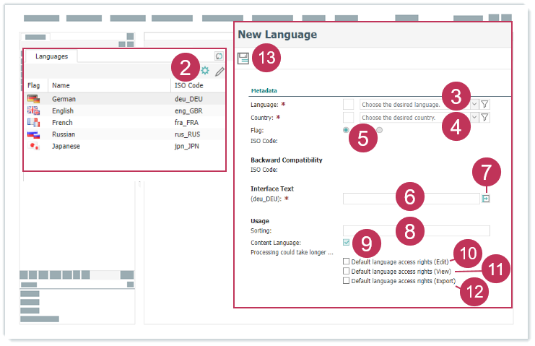Image resolution: width=535 pixels, height=346 pixels.
Task: Check Default language access rights (Export)
Action: 347,280
